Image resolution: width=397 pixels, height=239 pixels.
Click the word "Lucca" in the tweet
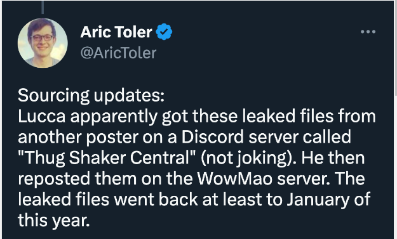tap(42, 116)
